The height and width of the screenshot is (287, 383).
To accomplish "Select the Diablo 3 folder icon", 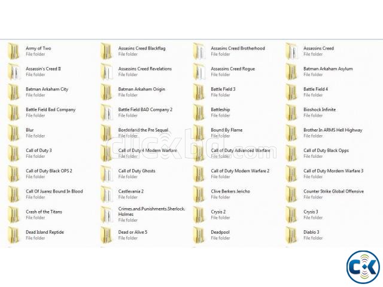I will 291,235.
